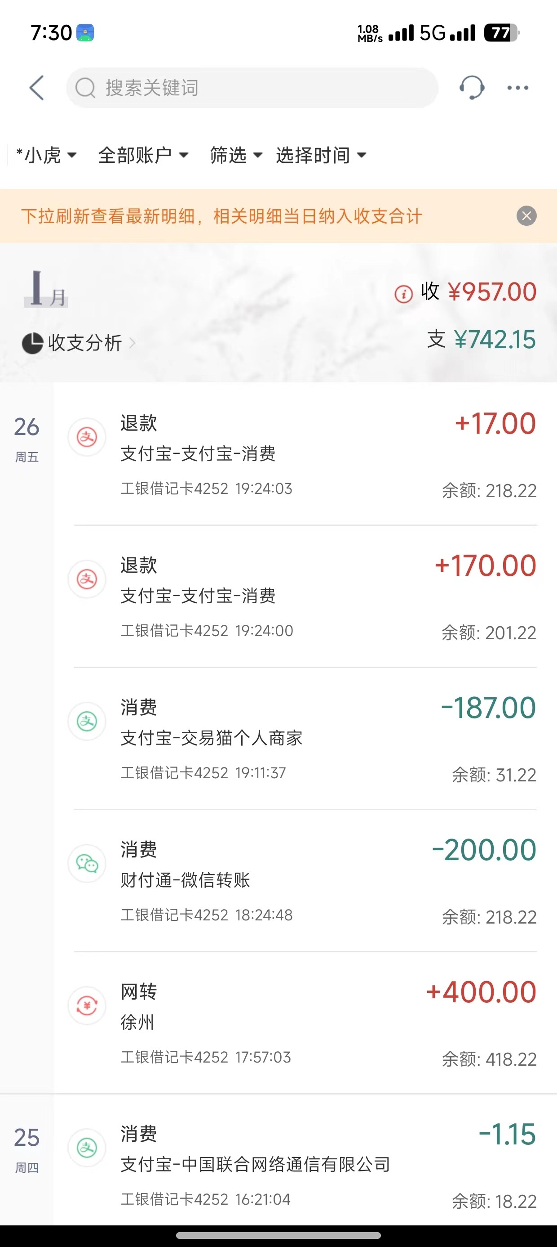Expand the *小虎 account holder dropdown
557x1247 pixels.
coord(46,155)
